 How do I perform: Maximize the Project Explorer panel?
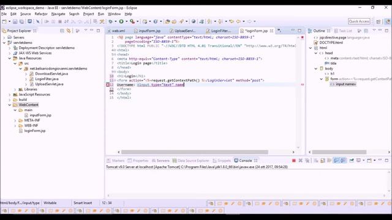[x=98, y=31]
